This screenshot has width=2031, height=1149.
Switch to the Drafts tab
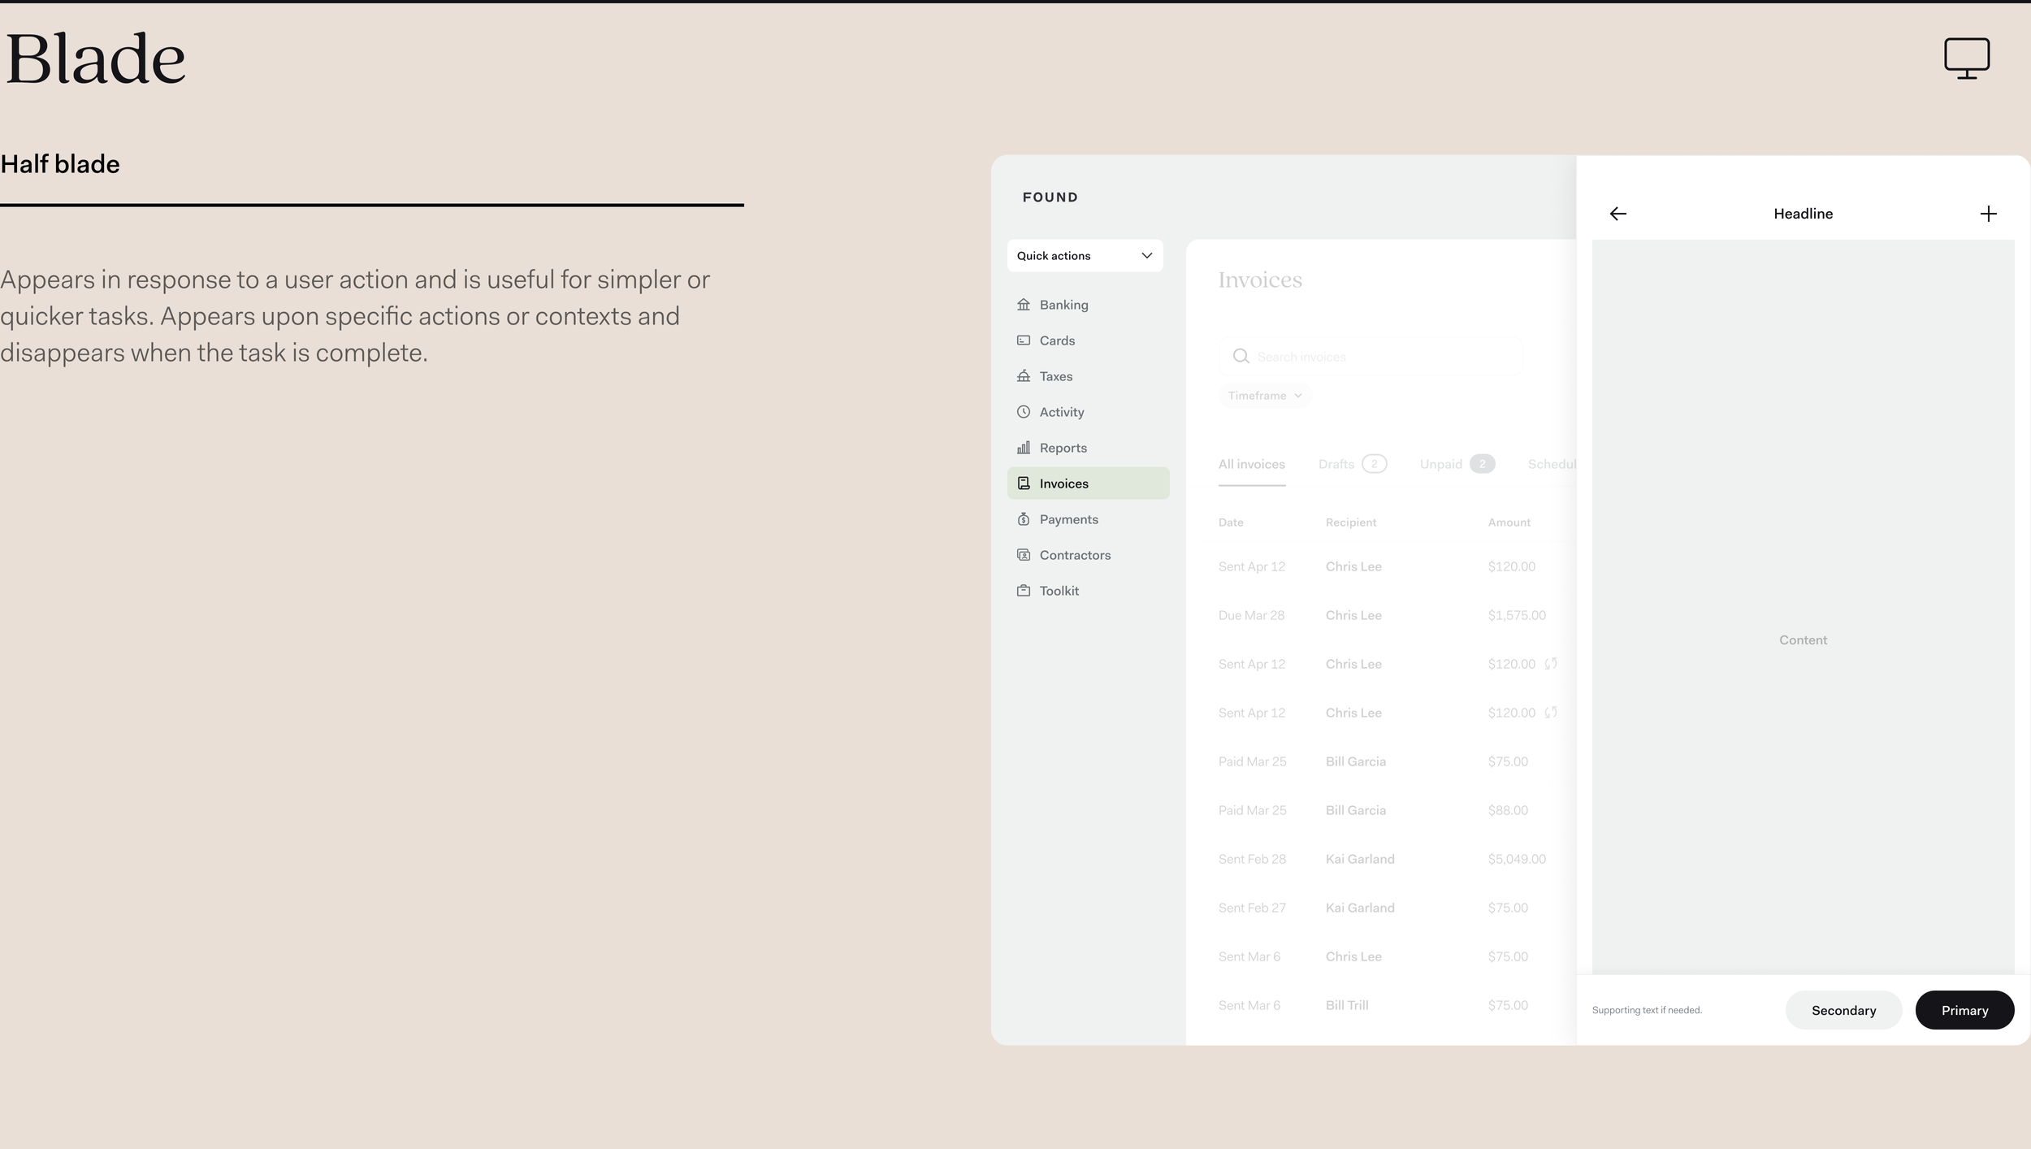point(1351,464)
